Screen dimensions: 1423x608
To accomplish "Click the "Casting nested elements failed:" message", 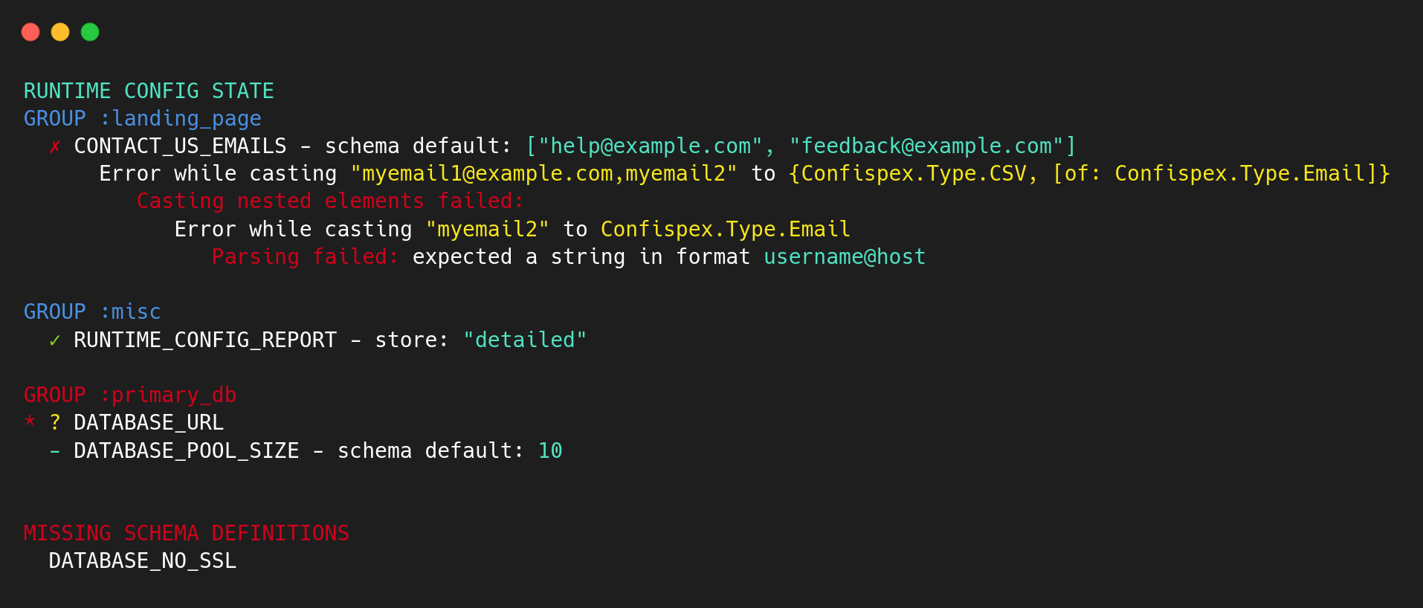I will point(330,201).
